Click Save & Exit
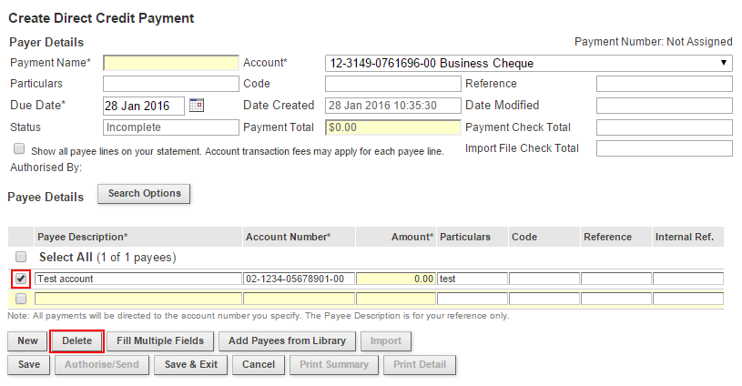The height and width of the screenshot is (386, 742). 191,365
